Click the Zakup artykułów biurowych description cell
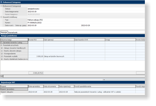This screenshot has width=156, height=106. (x=59, y=56)
